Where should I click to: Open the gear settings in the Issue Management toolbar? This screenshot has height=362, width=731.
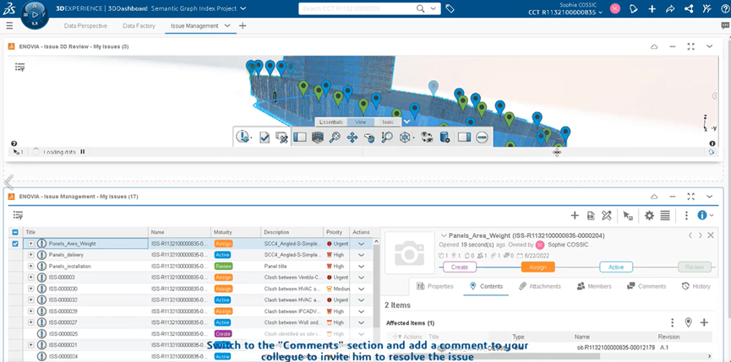(649, 215)
